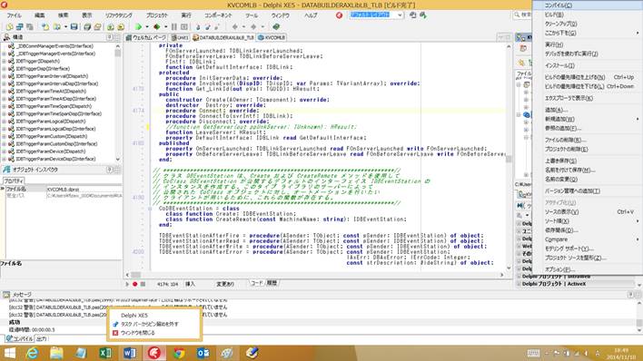Click the desktop layout save icon beside combo box
The image size is (643, 361).
point(413,15)
